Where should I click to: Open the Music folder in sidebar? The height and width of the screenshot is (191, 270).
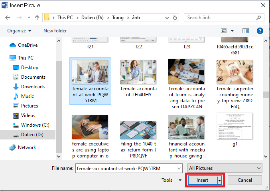(27, 96)
